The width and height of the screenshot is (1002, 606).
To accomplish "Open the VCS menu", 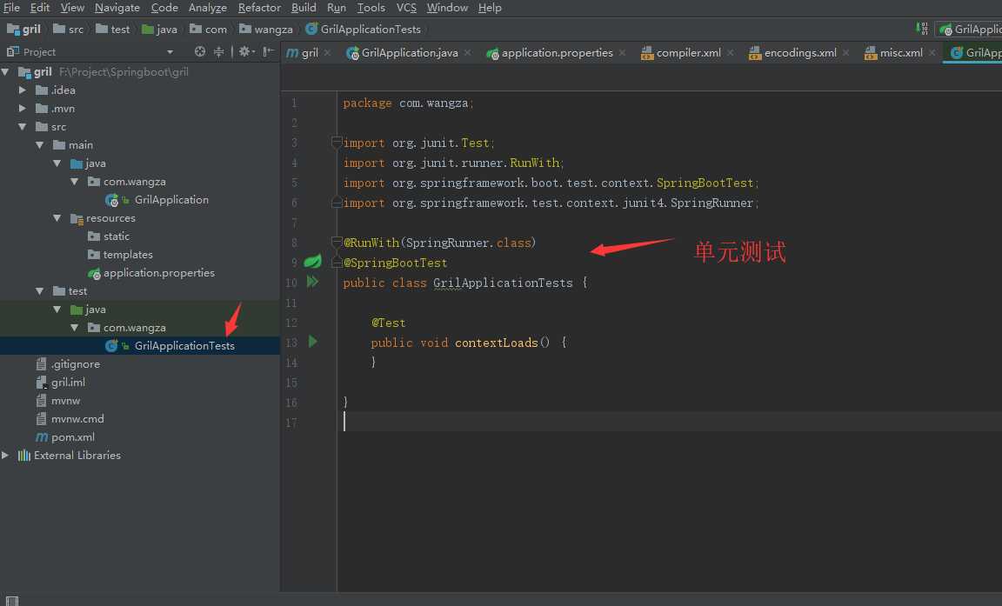I will click(x=406, y=8).
